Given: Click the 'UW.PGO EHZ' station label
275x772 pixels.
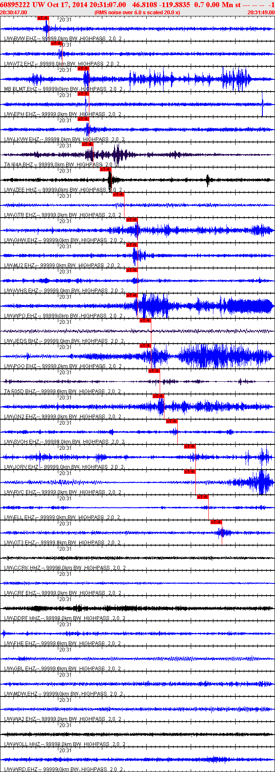Looking at the screenshot, I should (20, 366).
